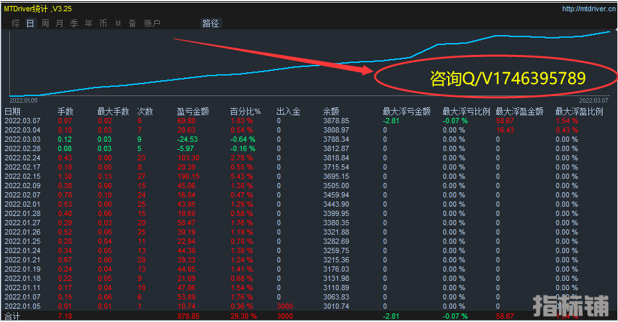The height and width of the screenshot is (322, 618).
Task: Click the 合计 totals row label
Action: 13,317
